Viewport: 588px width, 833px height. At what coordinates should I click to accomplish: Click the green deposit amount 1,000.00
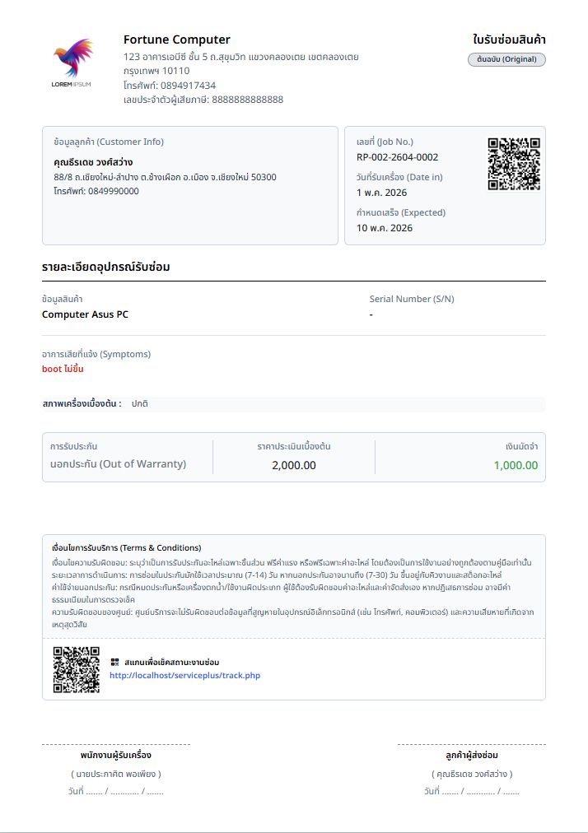click(x=516, y=465)
